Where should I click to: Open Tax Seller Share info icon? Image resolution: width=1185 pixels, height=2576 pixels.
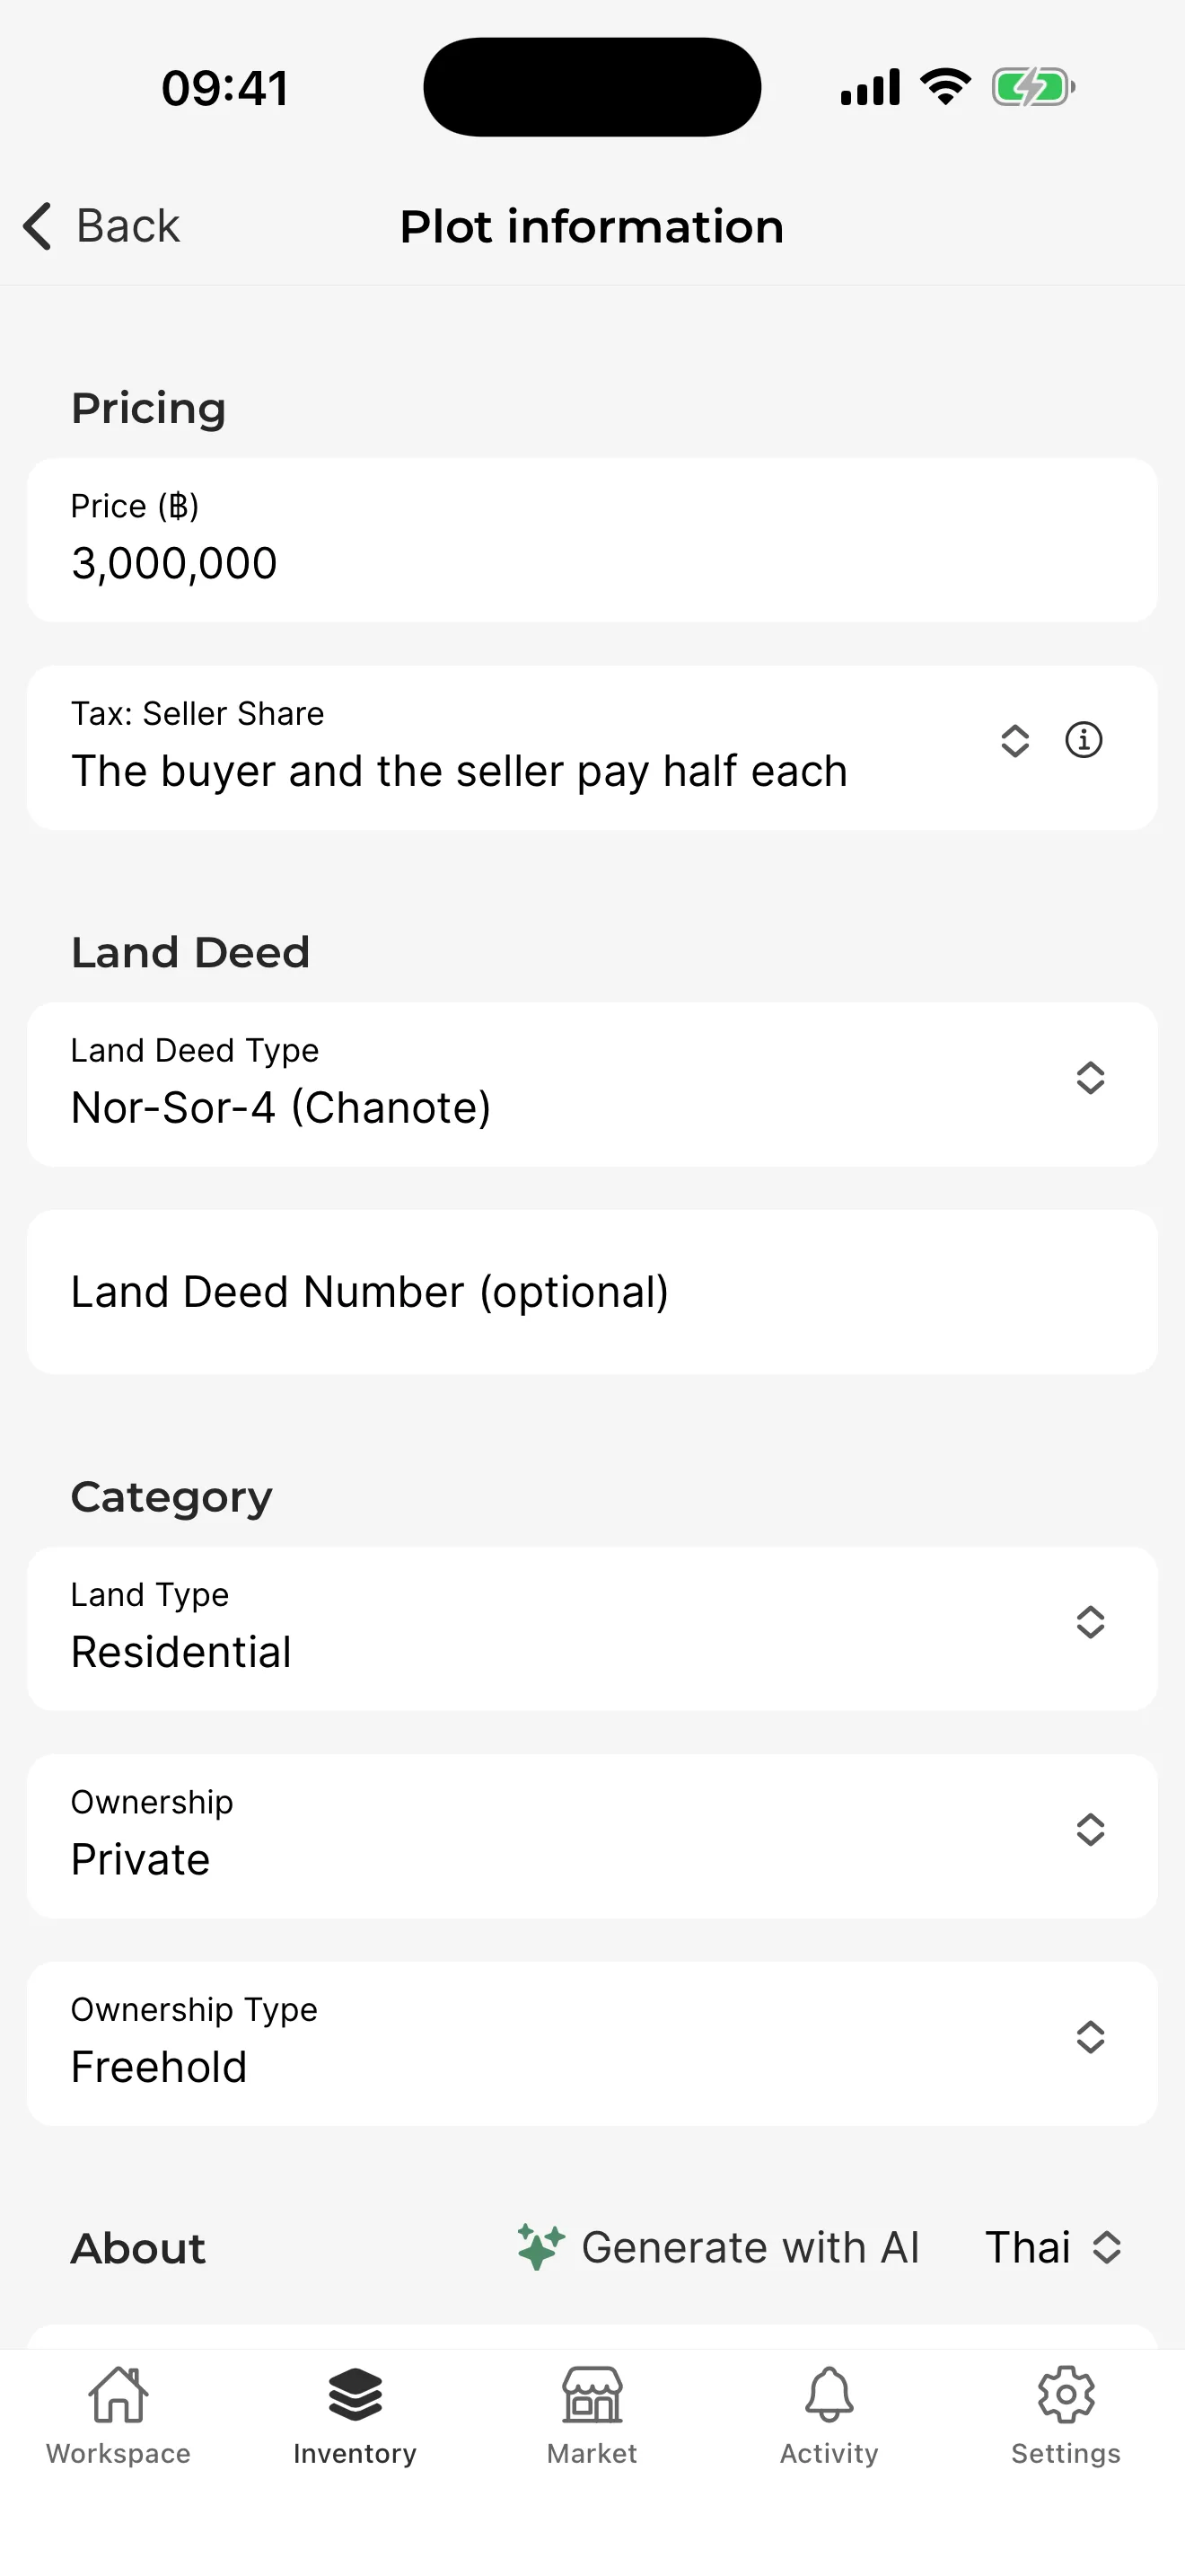pos(1083,741)
